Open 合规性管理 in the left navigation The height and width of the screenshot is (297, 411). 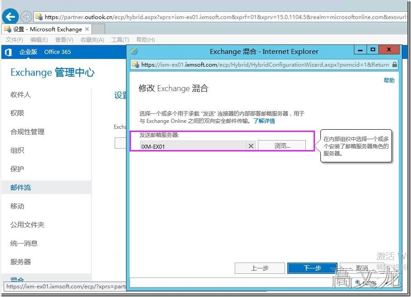[27, 131]
